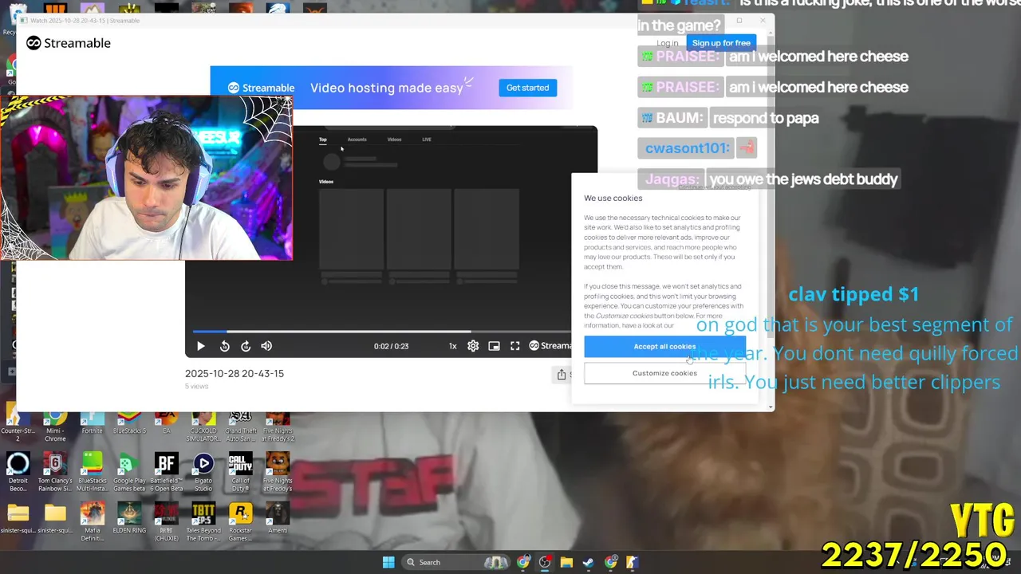The height and width of the screenshot is (574, 1021).
Task: Open EA desktop shortcut
Action: (x=166, y=424)
